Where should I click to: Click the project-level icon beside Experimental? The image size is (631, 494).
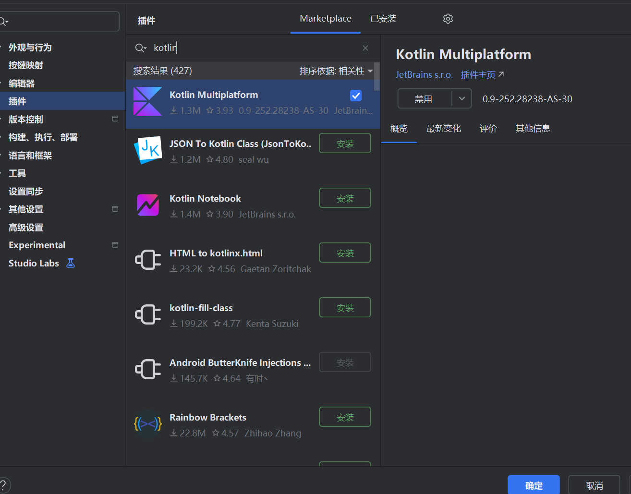(115, 245)
